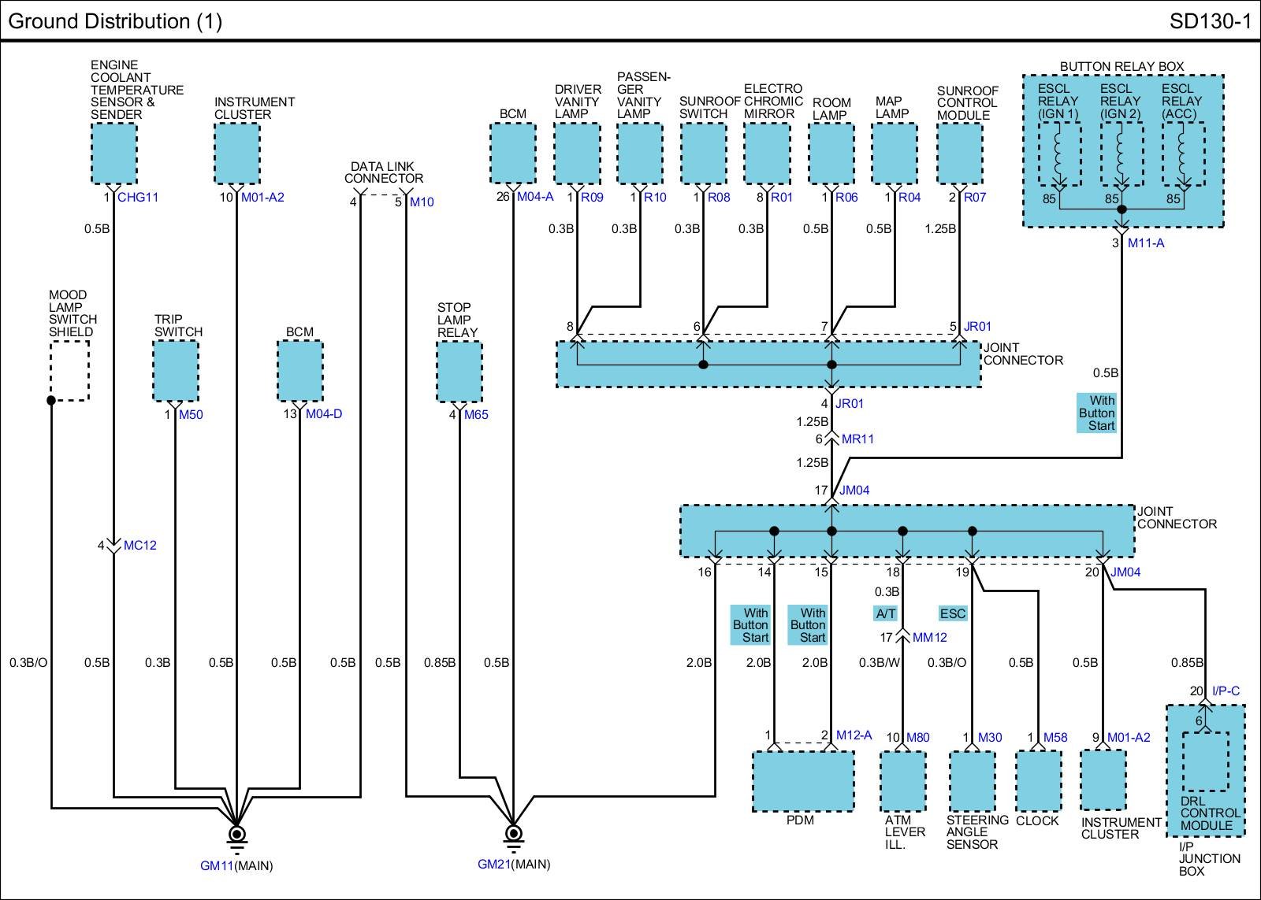Open the M04-D connector link
Screen dimensions: 1261x900
click(x=324, y=414)
